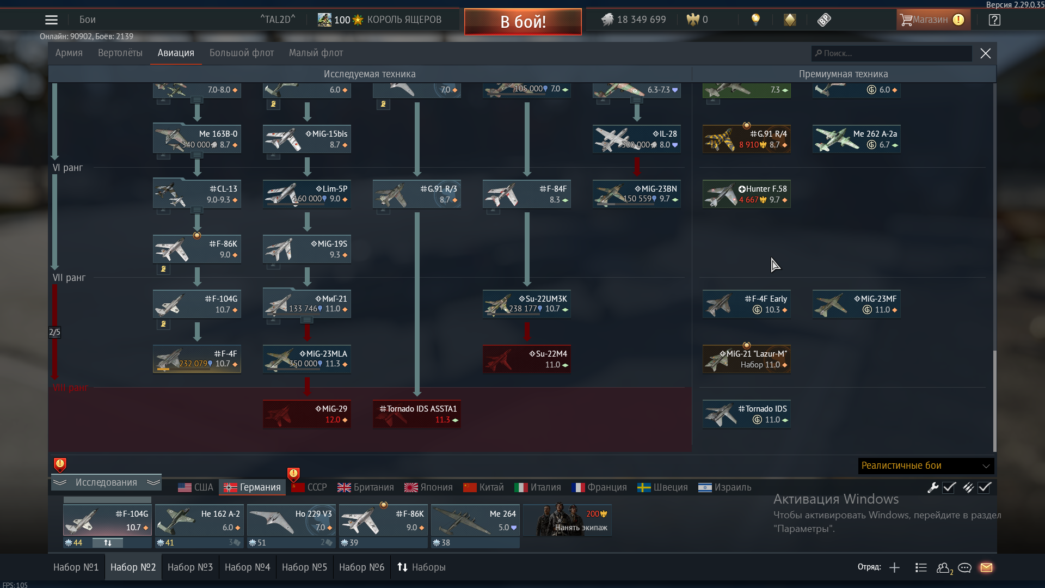This screenshot has width=1045, height=588.
Task: Click Нанять экипаж to recruit a crew
Action: pos(568,520)
